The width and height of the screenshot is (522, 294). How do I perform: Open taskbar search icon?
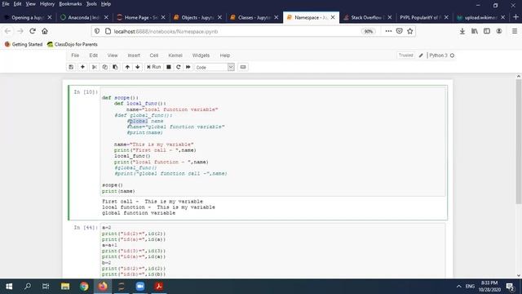point(28,287)
